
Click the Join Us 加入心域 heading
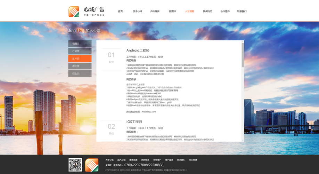[84, 31]
